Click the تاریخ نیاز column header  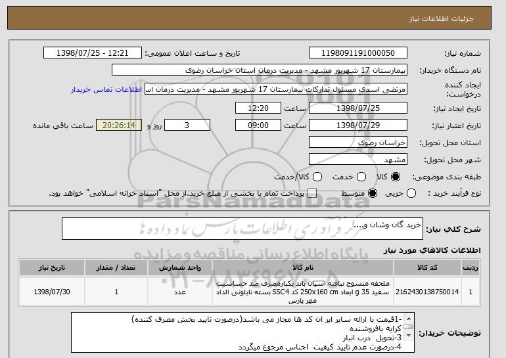tap(52, 268)
